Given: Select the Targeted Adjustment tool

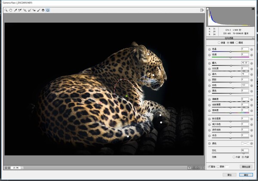Looking at the screenshot, I should (x=25, y=10).
